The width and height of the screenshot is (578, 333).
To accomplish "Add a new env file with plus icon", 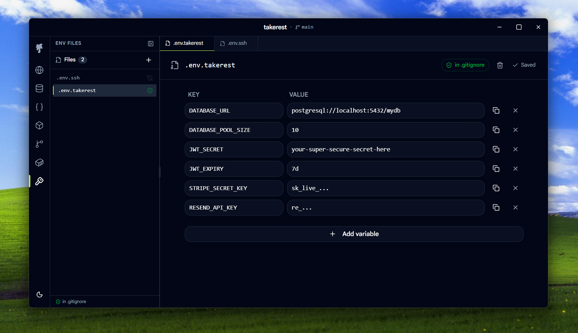I will pos(149,60).
